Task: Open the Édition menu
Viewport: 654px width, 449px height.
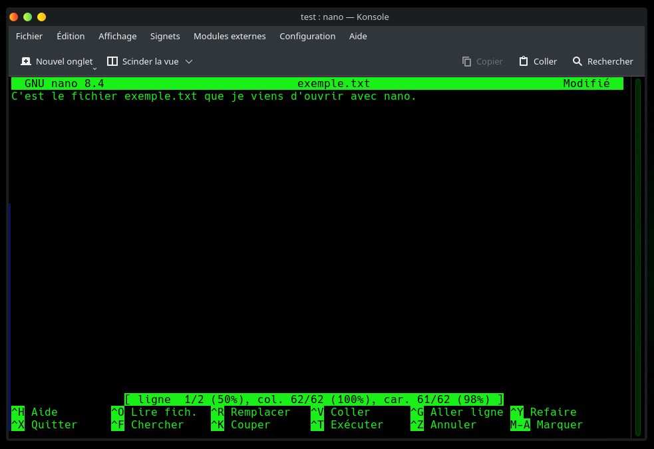Action: 71,36
